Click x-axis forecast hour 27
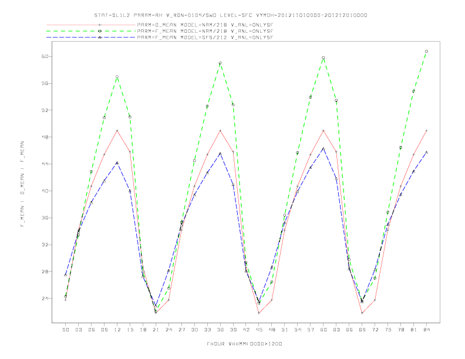 181,330
